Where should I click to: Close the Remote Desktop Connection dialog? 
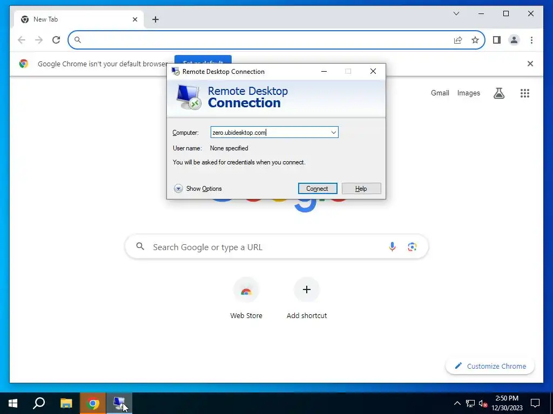373,72
